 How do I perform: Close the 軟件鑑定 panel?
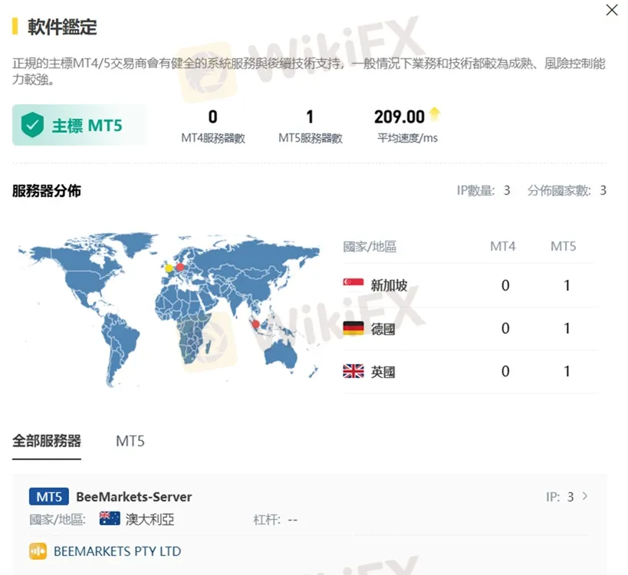611,11
